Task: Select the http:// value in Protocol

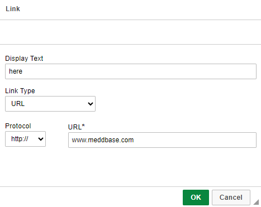Action: (x=20, y=139)
